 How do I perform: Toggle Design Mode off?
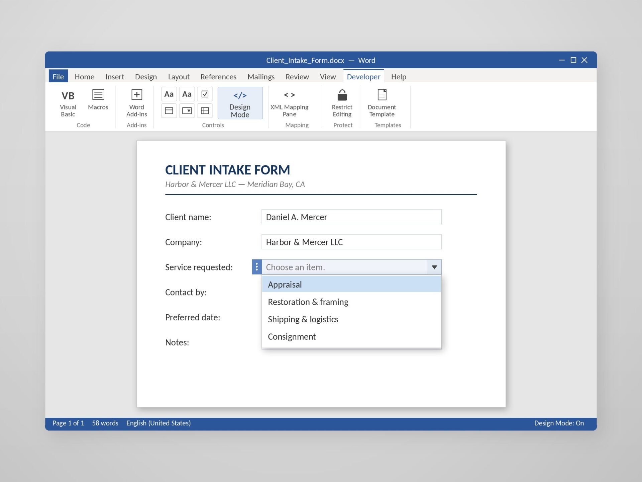[240, 103]
